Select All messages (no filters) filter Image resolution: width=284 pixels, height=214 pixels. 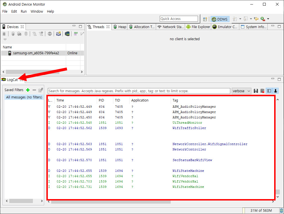coord(24,97)
